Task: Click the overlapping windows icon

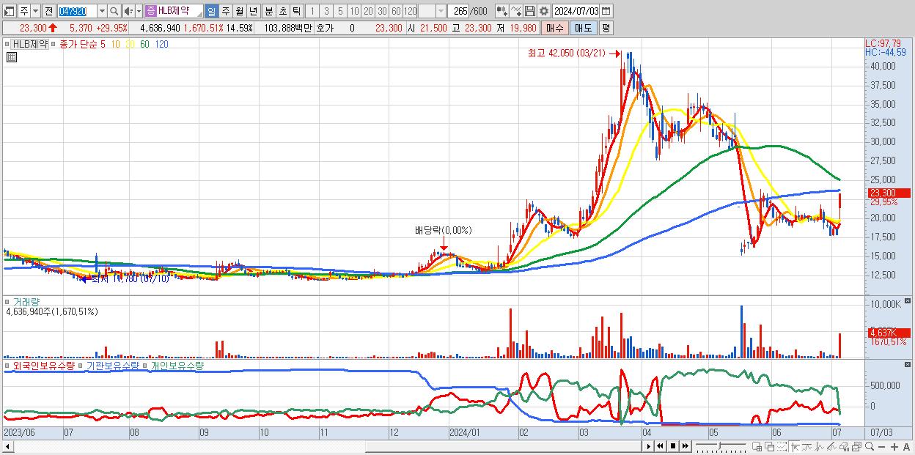Action: 770,447
